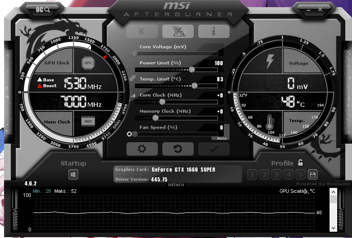Click the Core Voltage slider handle
Screen dimensions: 352x238
coord(135,54)
